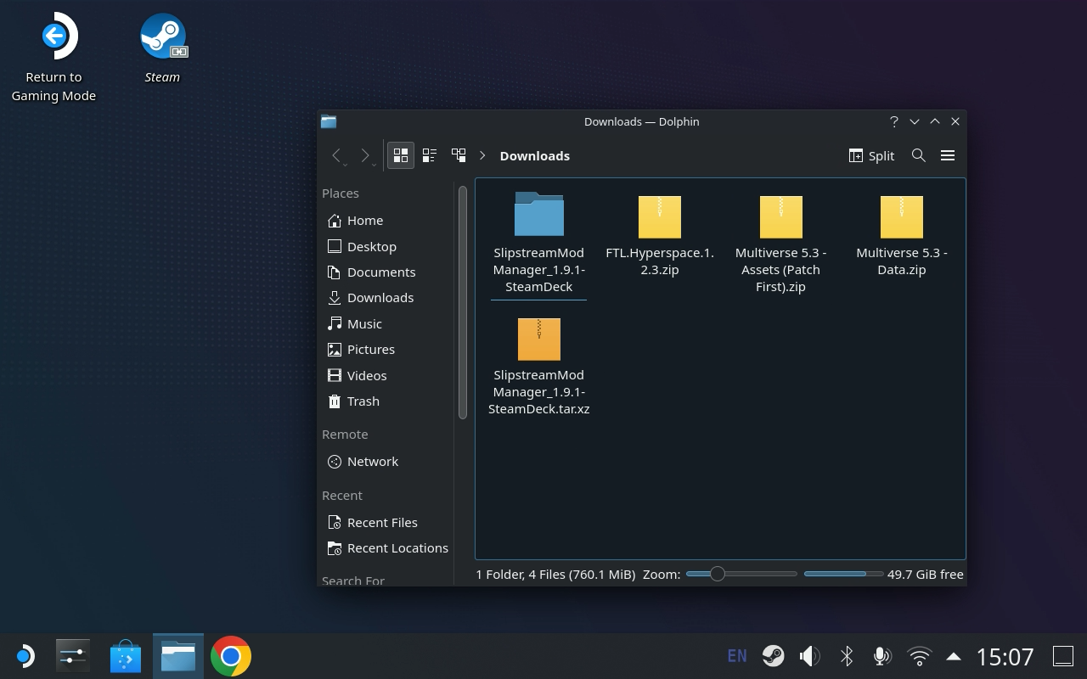The height and width of the screenshot is (679, 1087).
Task: Switch to Icons view mode
Action: click(x=401, y=155)
